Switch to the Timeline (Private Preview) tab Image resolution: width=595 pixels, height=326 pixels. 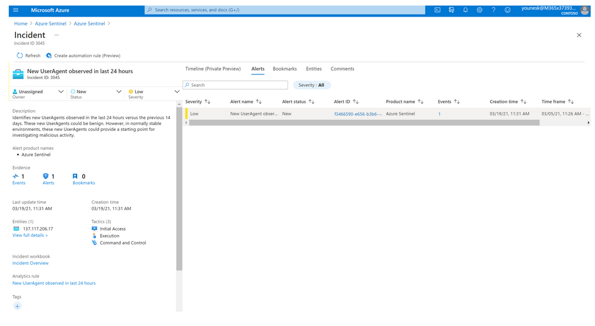point(213,69)
